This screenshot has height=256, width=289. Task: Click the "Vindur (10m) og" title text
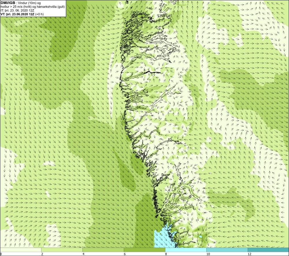pos(29,3)
